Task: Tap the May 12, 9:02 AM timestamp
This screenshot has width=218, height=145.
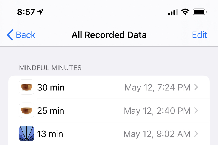Action: [x=157, y=134]
